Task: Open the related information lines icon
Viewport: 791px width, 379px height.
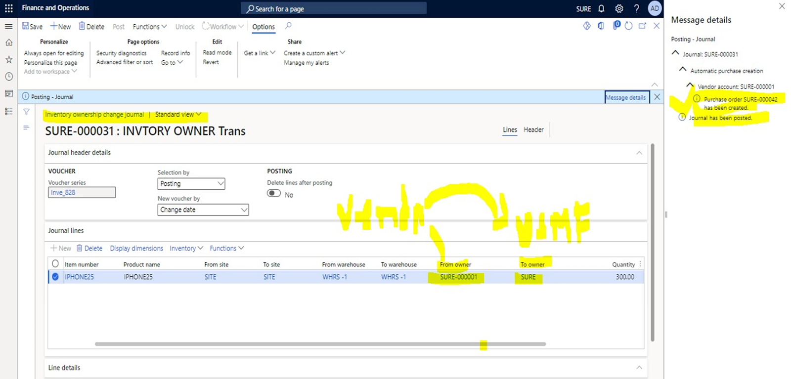Action: (x=26, y=127)
